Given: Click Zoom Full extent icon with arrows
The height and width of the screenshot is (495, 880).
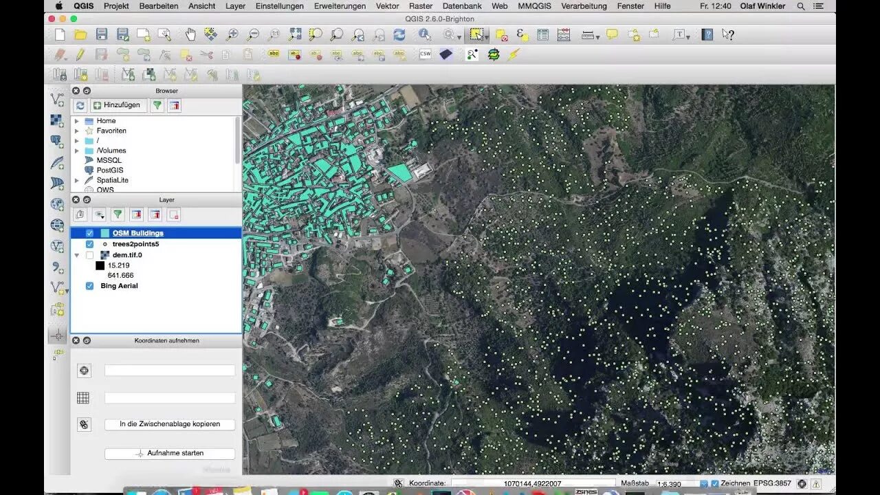Looking at the screenshot, I should (294, 34).
